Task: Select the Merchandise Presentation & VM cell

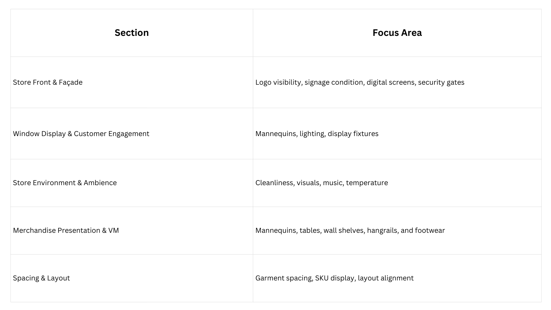Action: click(66, 230)
